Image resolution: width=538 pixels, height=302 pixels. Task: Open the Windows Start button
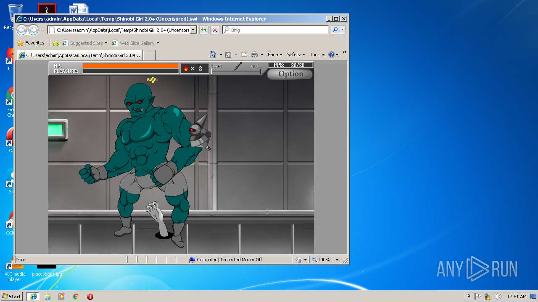pos(12,297)
